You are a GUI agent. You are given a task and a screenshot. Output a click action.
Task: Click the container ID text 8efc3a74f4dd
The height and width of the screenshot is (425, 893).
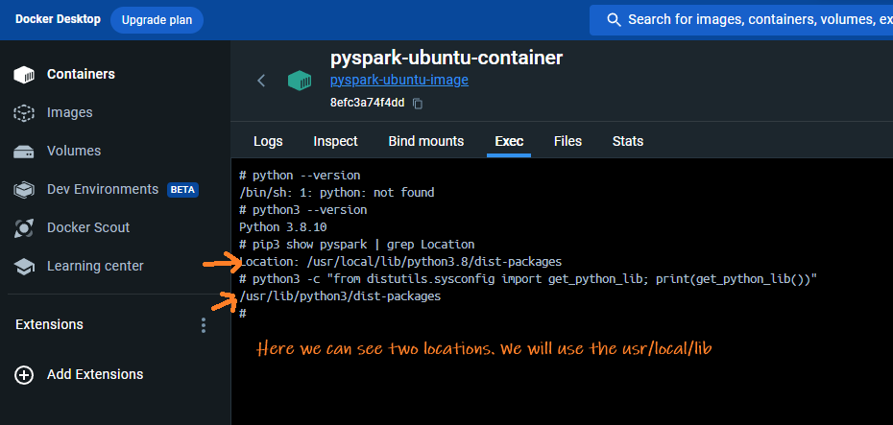[x=368, y=103]
